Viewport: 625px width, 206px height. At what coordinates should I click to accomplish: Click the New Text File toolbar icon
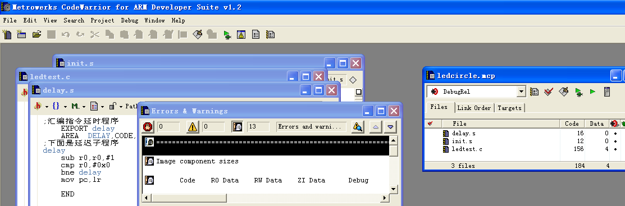pyautogui.click(x=7, y=34)
